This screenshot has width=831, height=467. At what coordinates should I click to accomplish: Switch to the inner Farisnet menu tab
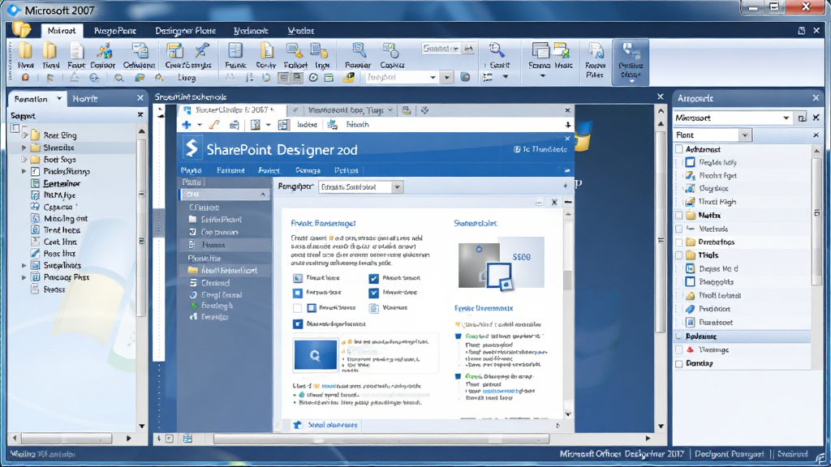point(230,170)
